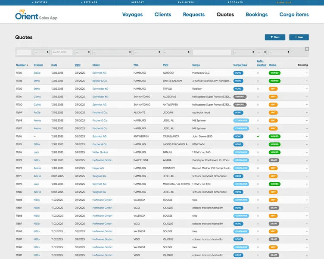The width and height of the screenshot is (324, 259).
Task: Click the Sign Out link
Action: point(284,3)
